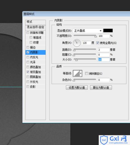Tick the 光泽 checkbox

28,62
